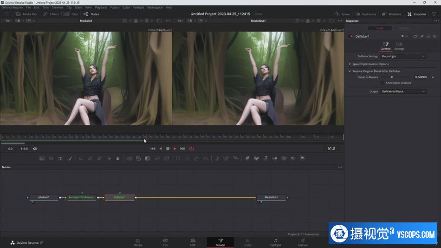
Task: Add a Text+ tool from toolbar
Action: 60,158
